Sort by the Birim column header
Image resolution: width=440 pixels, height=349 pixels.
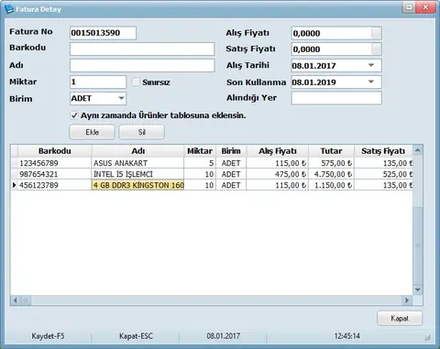click(231, 151)
